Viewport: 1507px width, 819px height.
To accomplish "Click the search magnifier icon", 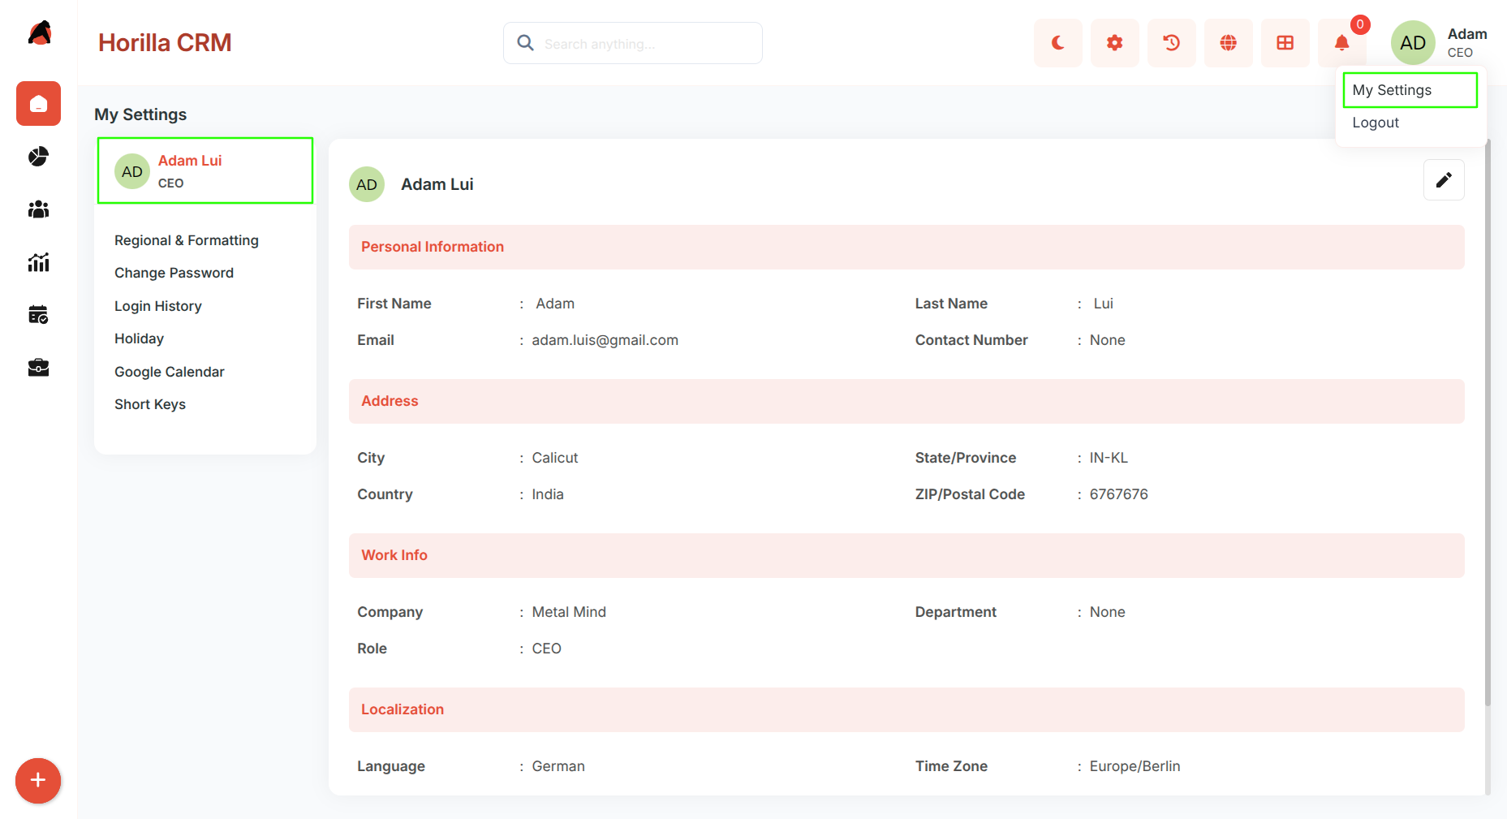I will tap(526, 43).
